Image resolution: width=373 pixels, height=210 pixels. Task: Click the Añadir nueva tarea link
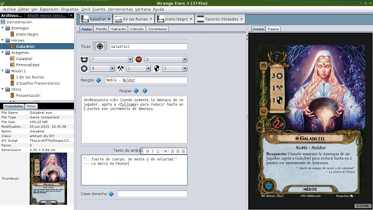pyautogui.click(x=47, y=16)
